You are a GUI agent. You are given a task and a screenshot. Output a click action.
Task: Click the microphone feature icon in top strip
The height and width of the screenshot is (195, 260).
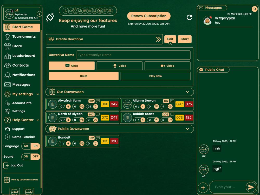66,11
